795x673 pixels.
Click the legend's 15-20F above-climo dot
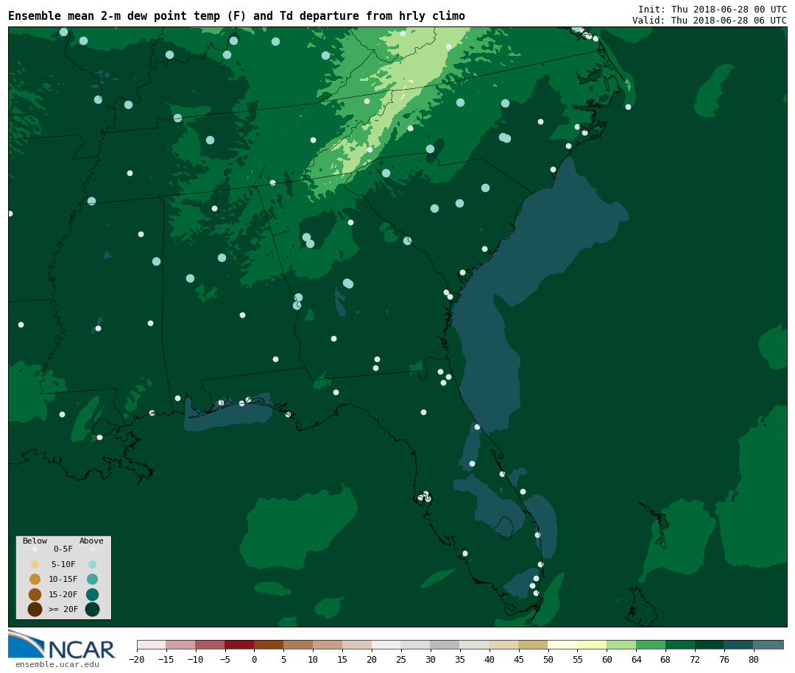tap(92, 594)
